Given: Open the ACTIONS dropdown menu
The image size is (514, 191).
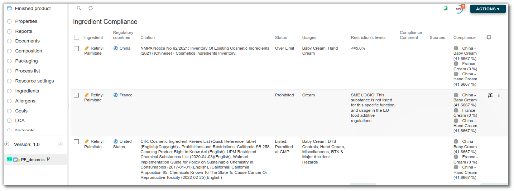Looking at the screenshot, I should coord(488,9).
